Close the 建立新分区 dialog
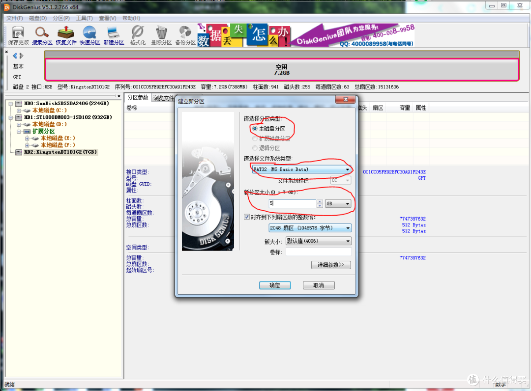This screenshot has height=391, width=531. pyautogui.click(x=346, y=99)
